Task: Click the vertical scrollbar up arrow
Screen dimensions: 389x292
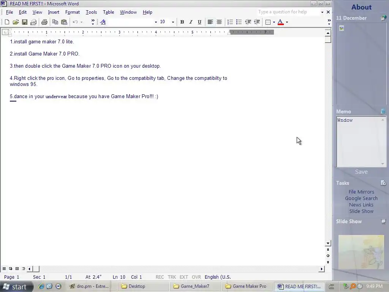Action: (328, 33)
